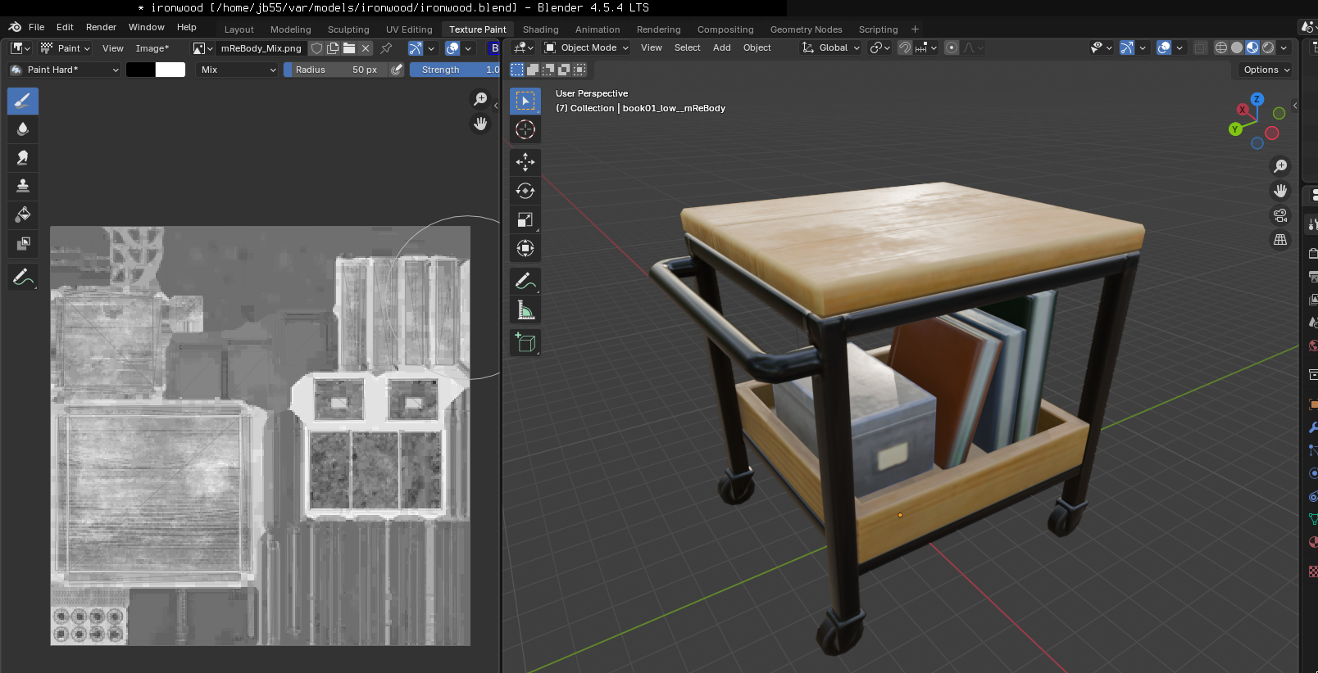Image resolution: width=1318 pixels, height=673 pixels.
Task: Toggle radius pen pressure button
Action: (x=397, y=70)
